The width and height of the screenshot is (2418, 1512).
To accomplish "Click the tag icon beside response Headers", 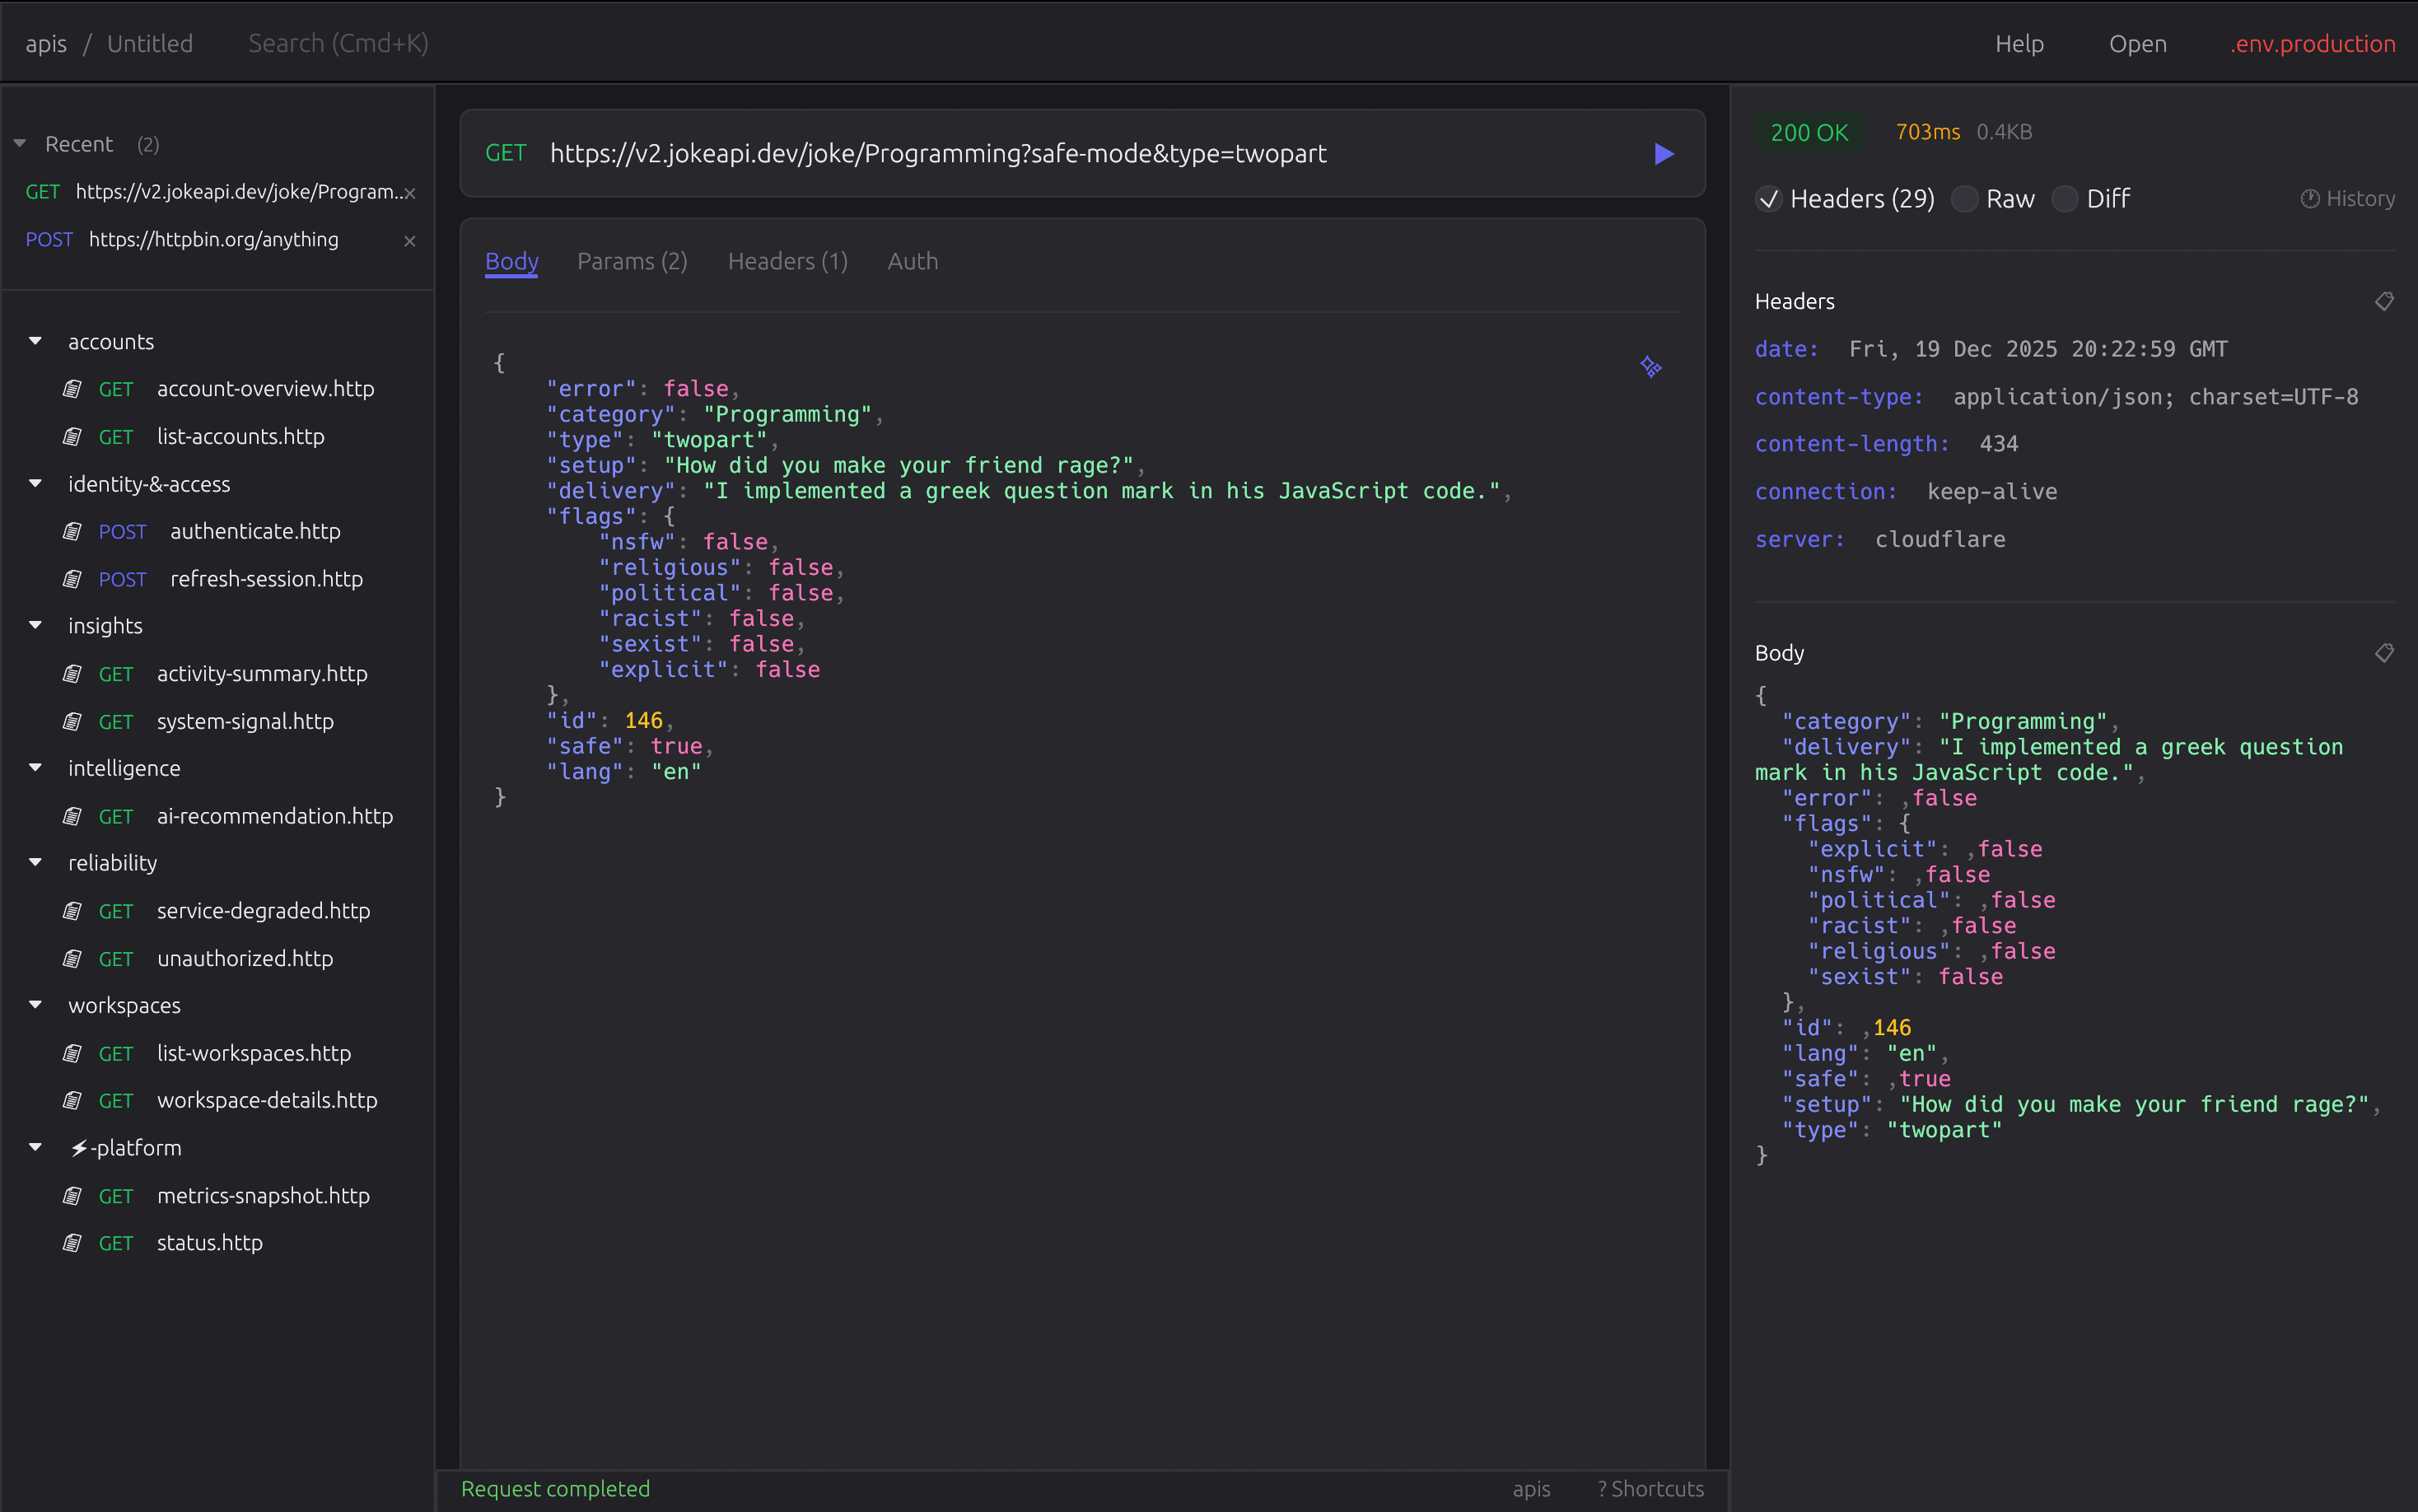I will point(2384,301).
